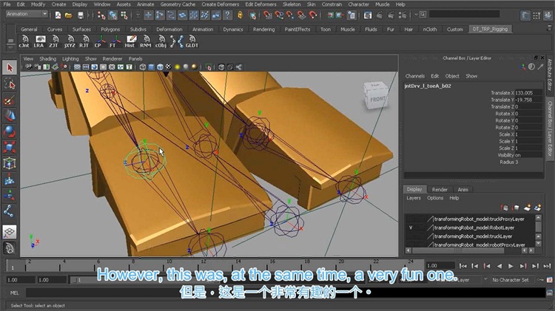Toggle visibility of RobotLayer
The width and height of the screenshot is (555, 311).
[x=409, y=228]
